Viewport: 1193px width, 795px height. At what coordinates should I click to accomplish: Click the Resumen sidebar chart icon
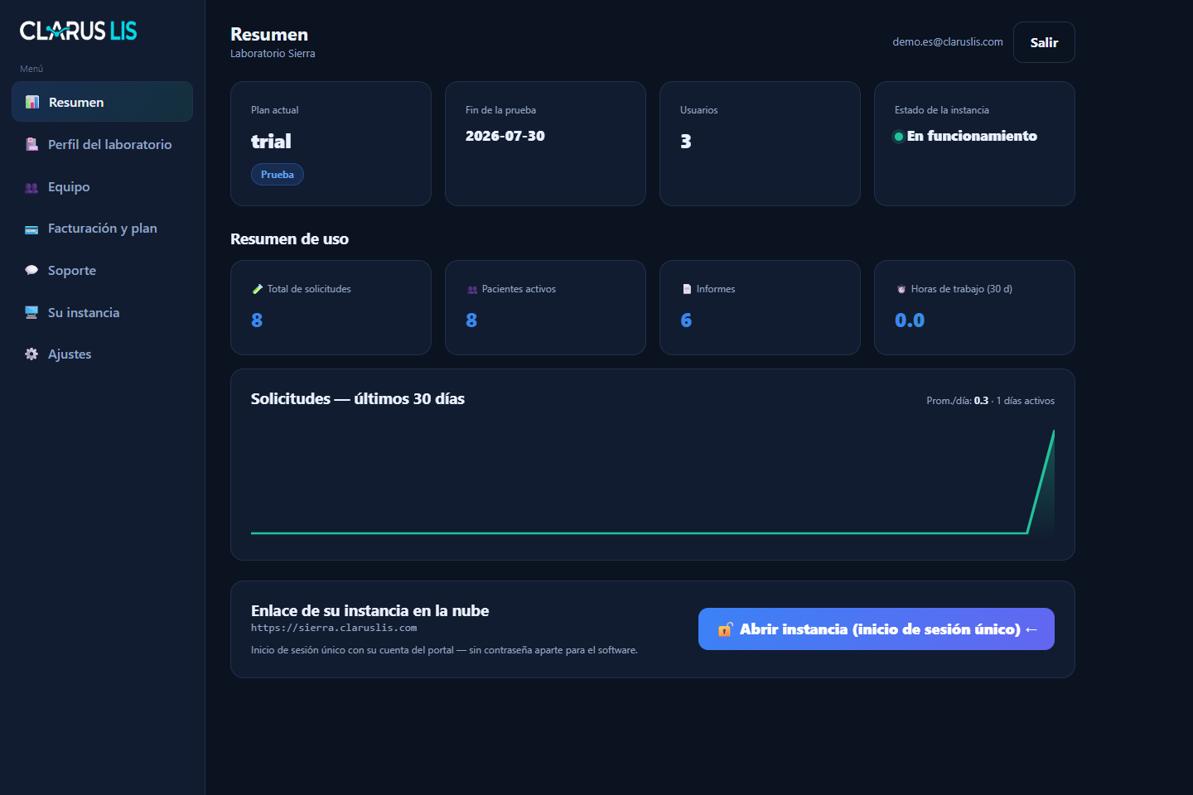coord(32,102)
